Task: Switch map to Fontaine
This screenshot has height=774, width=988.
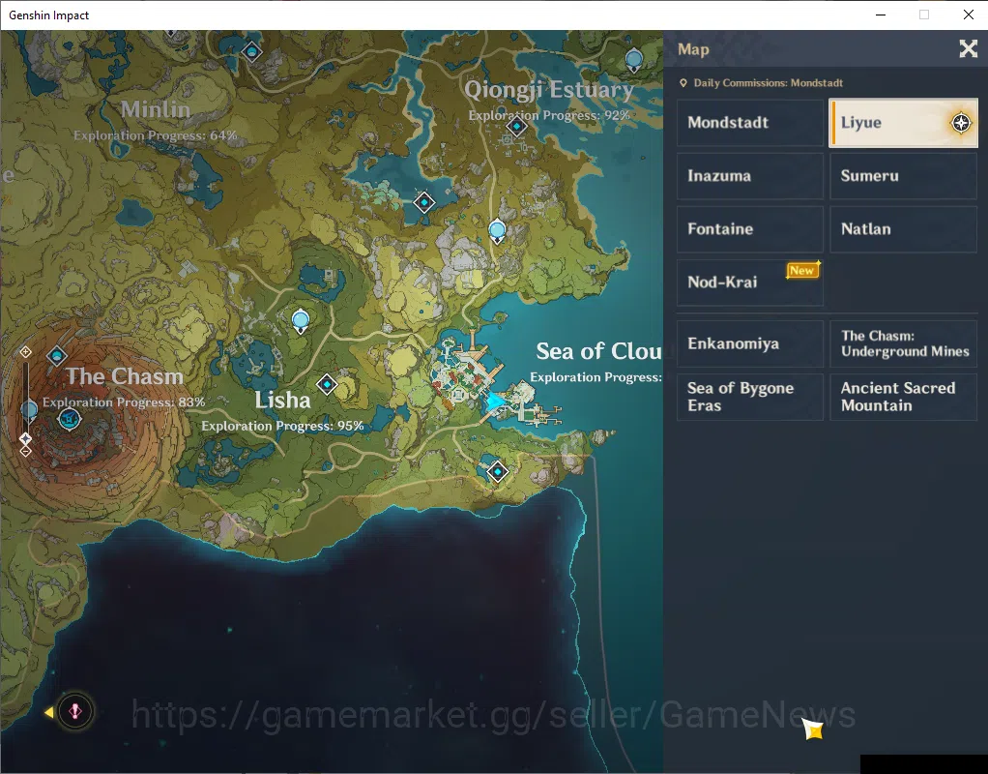Action: click(x=750, y=229)
